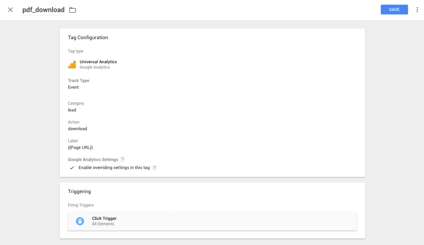The width and height of the screenshot is (424, 245).
Task: Open help for Google Analytics Settings
Action: tap(123, 159)
